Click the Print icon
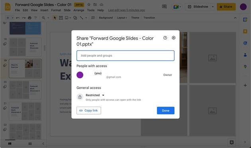Screen dimensions: 251x148 pos(29,18)
